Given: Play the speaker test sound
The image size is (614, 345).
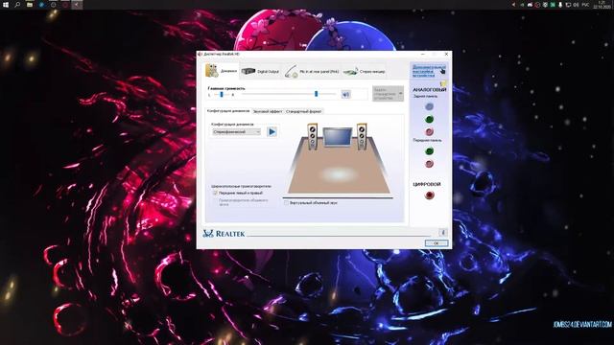Looking at the screenshot, I should (272, 132).
